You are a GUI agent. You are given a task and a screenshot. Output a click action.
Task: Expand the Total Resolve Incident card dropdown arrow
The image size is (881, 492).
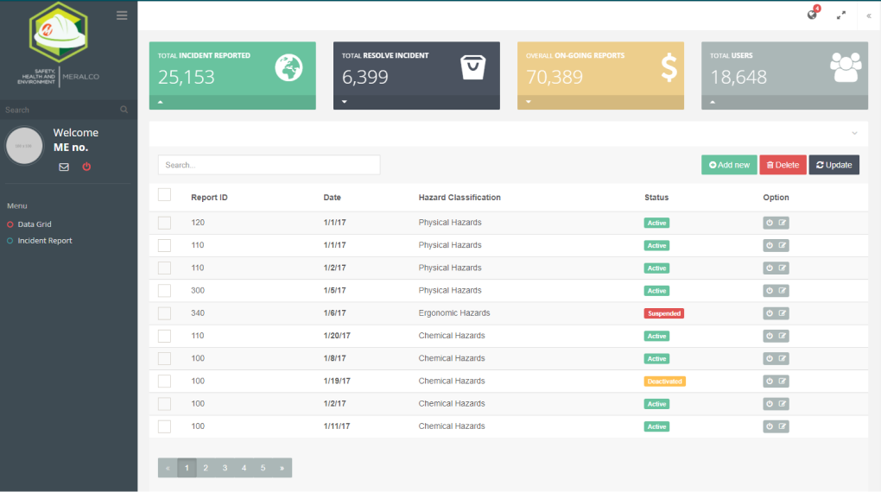[344, 102]
